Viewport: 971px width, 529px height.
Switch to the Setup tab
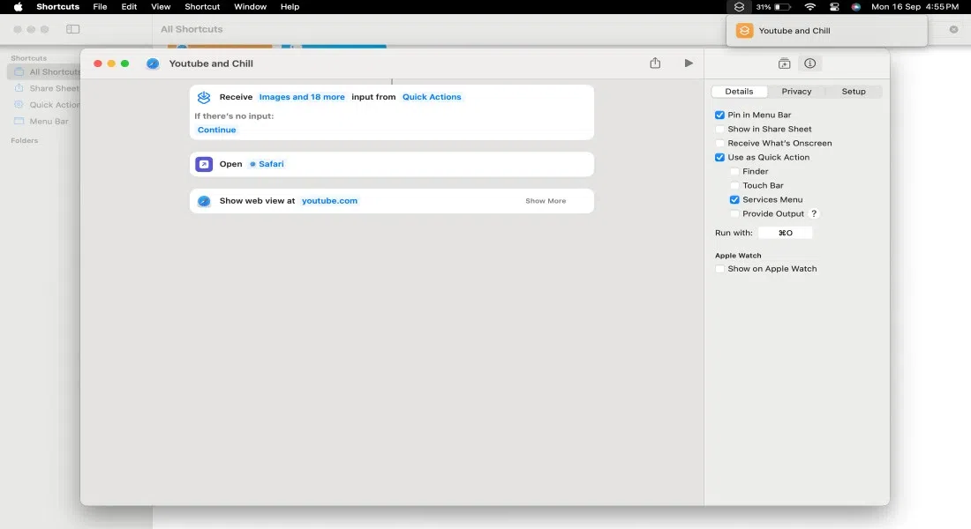click(854, 92)
